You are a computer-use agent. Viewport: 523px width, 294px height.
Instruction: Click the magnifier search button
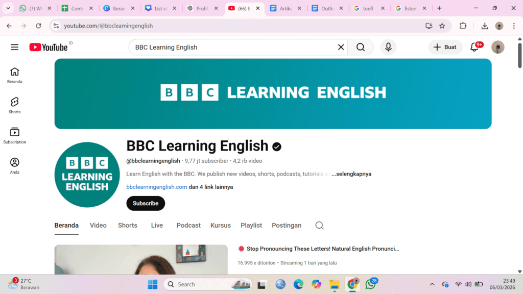361,47
